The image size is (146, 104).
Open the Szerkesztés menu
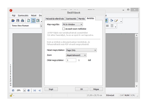click(x=23, y=16)
